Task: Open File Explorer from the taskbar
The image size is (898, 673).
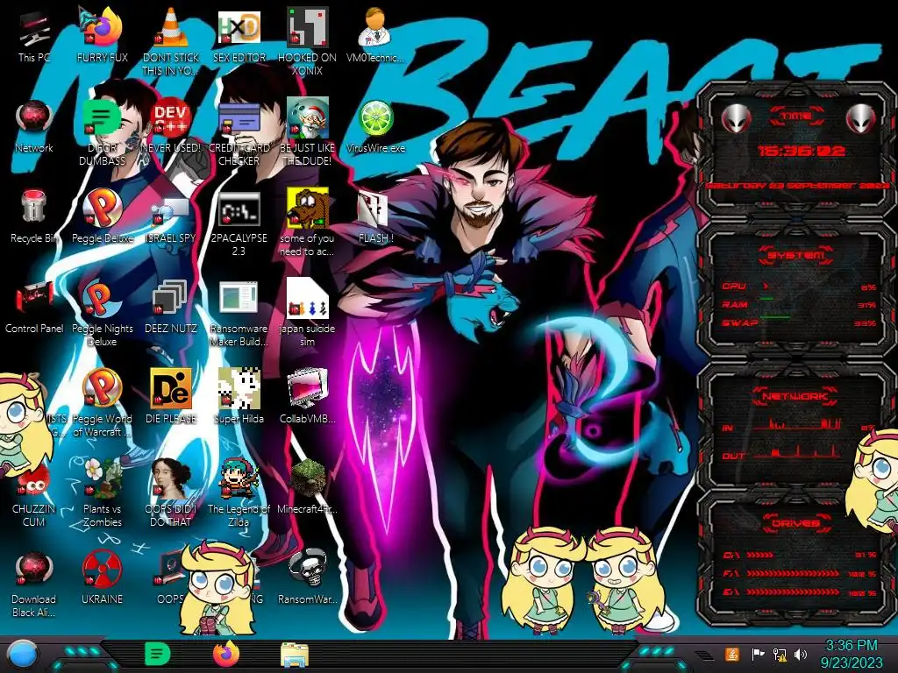Action: [x=295, y=655]
